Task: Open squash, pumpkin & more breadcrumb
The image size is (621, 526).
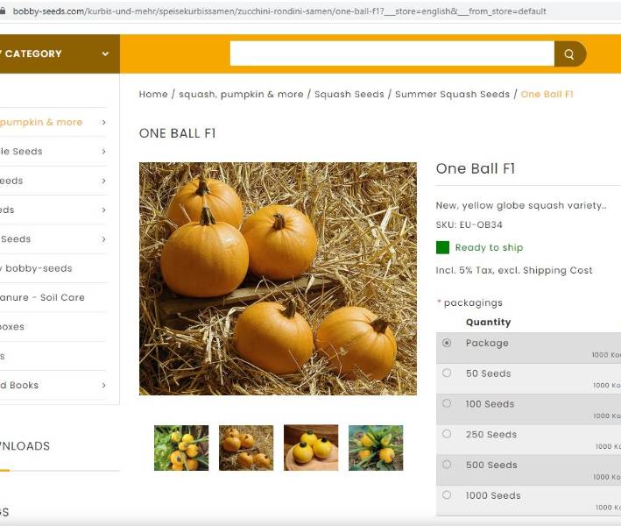Action: point(241,94)
